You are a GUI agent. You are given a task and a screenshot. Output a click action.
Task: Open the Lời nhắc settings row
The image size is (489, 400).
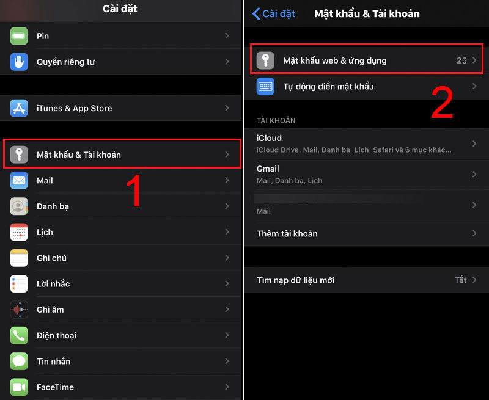(121, 284)
